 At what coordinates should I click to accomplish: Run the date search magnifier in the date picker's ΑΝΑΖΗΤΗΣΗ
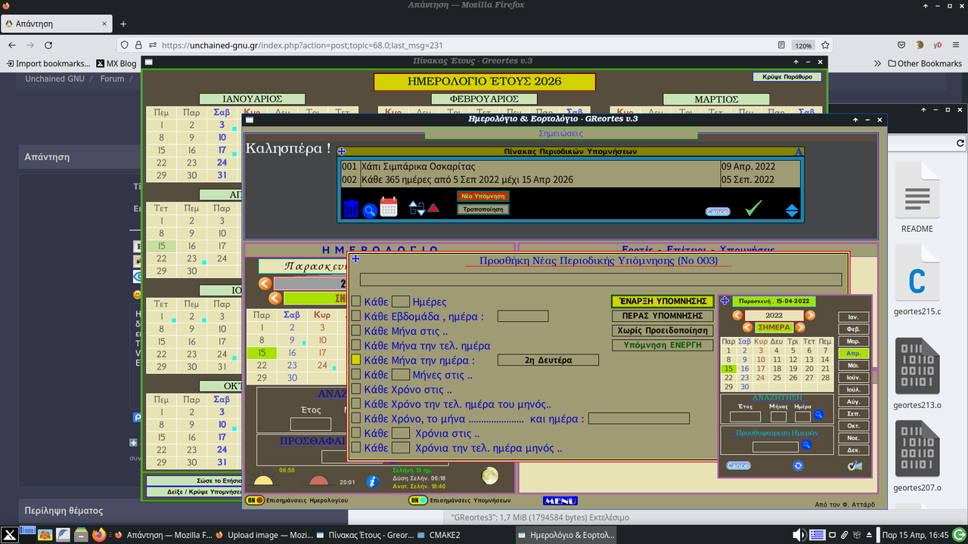pyautogui.click(x=818, y=416)
